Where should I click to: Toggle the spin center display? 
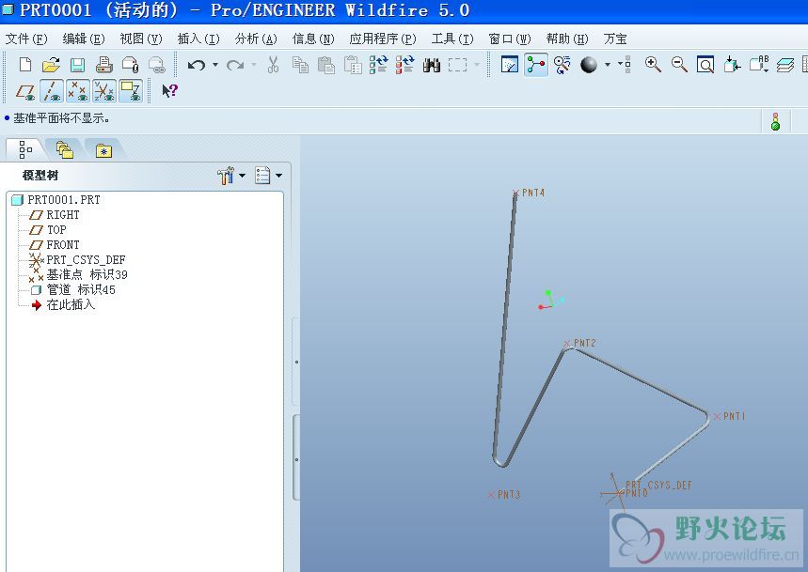[x=536, y=65]
